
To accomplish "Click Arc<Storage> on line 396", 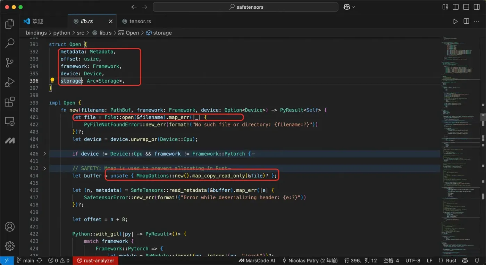I will (104, 81).
